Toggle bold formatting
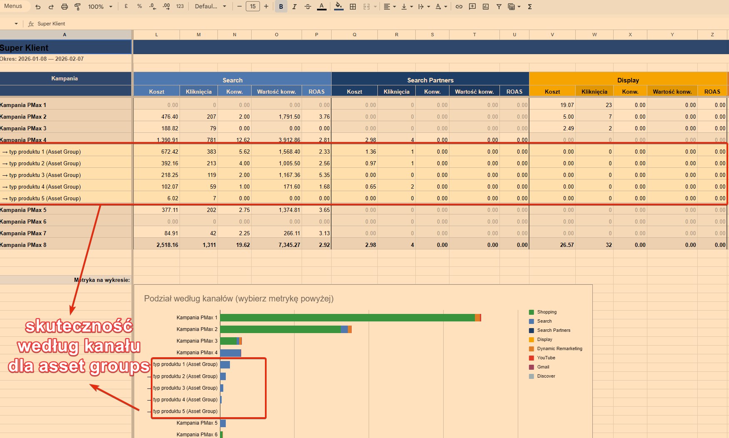This screenshot has height=438, width=729. tap(281, 7)
